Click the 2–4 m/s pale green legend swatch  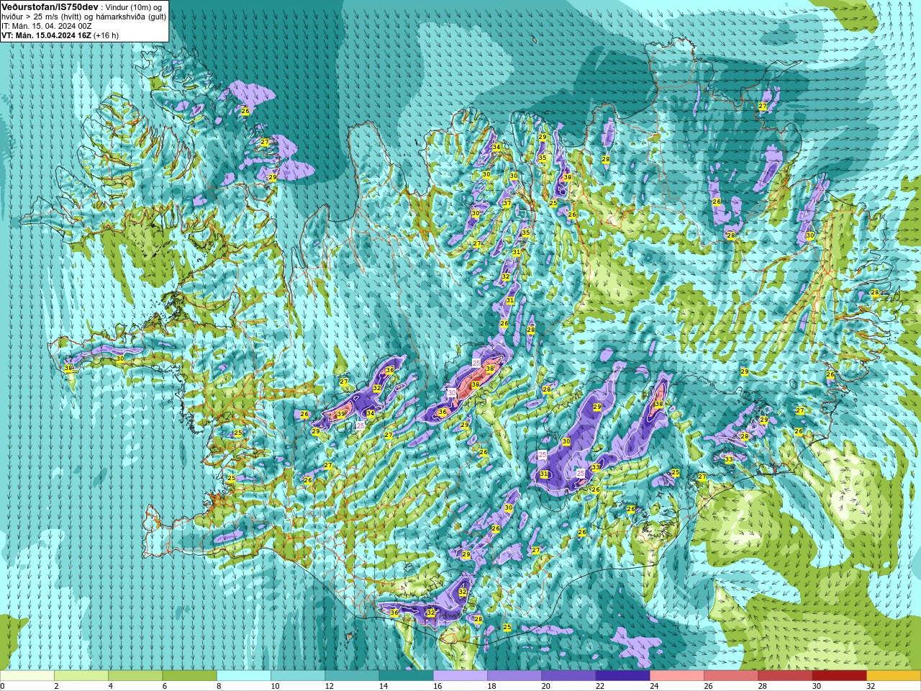pyautogui.click(x=81, y=676)
